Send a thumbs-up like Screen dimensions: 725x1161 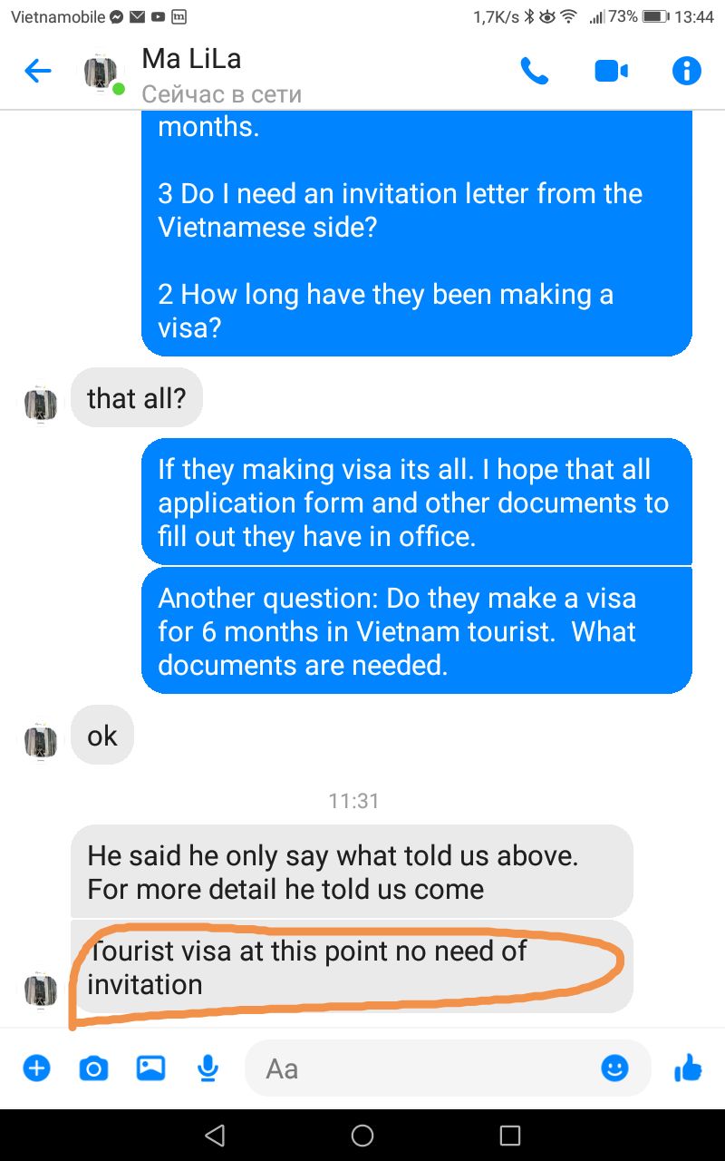pos(688,1068)
